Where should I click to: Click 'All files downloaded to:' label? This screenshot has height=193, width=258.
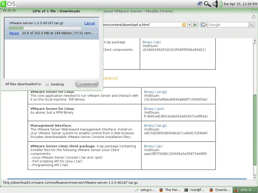click(24, 84)
